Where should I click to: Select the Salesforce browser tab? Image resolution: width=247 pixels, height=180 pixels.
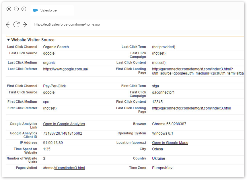tap(52, 10)
